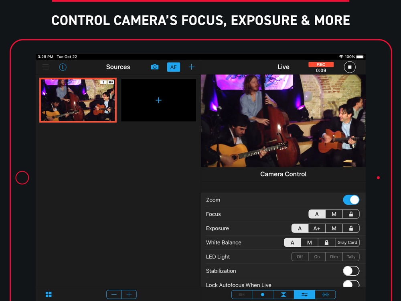Decrease thumbnail size with minus button
This screenshot has width=401, height=301.
[114, 295]
